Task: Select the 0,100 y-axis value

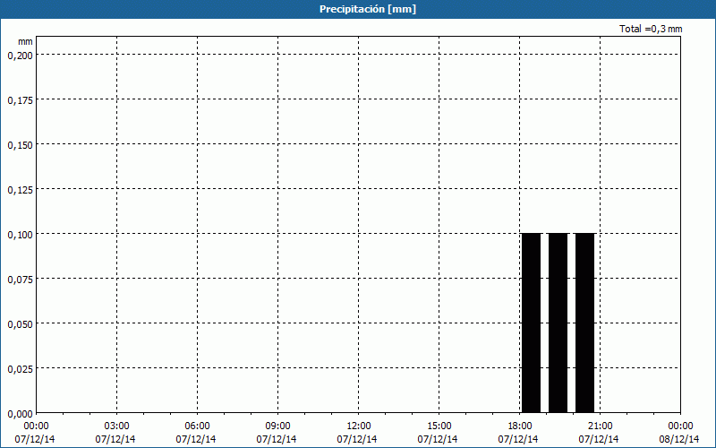Action: (x=20, y=235)
